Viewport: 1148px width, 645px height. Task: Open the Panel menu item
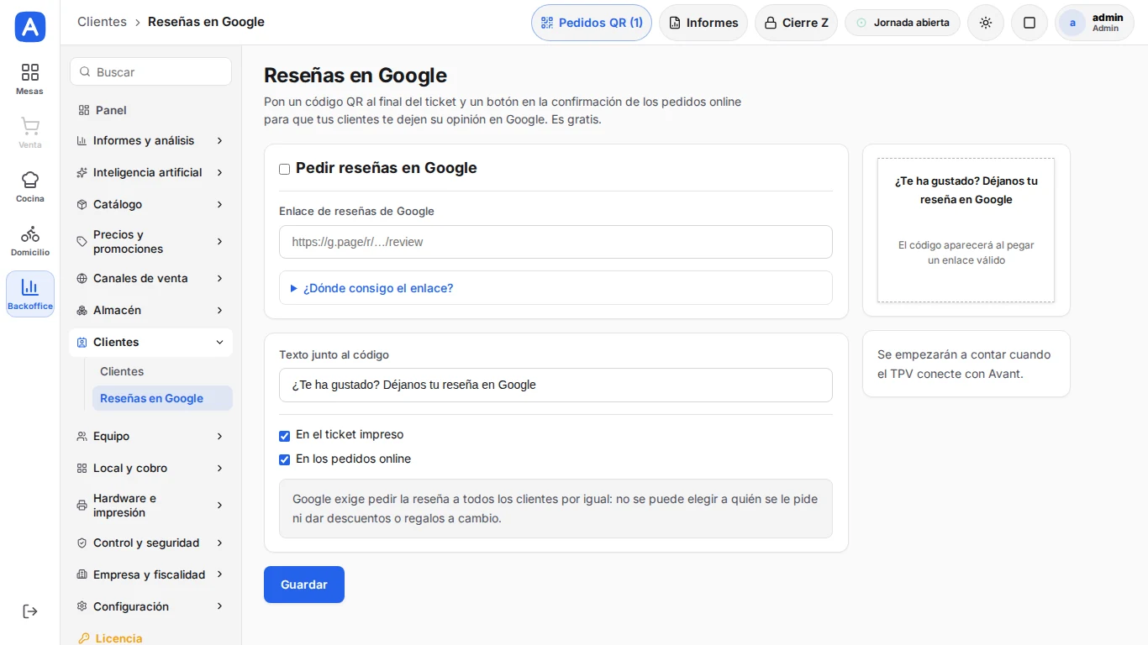[150, 110]
